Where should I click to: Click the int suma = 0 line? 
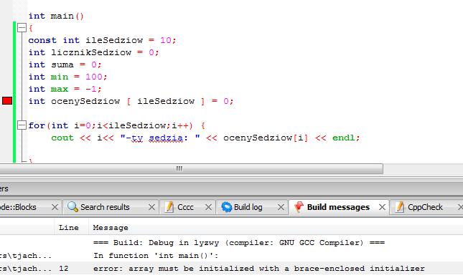(65, 64)
